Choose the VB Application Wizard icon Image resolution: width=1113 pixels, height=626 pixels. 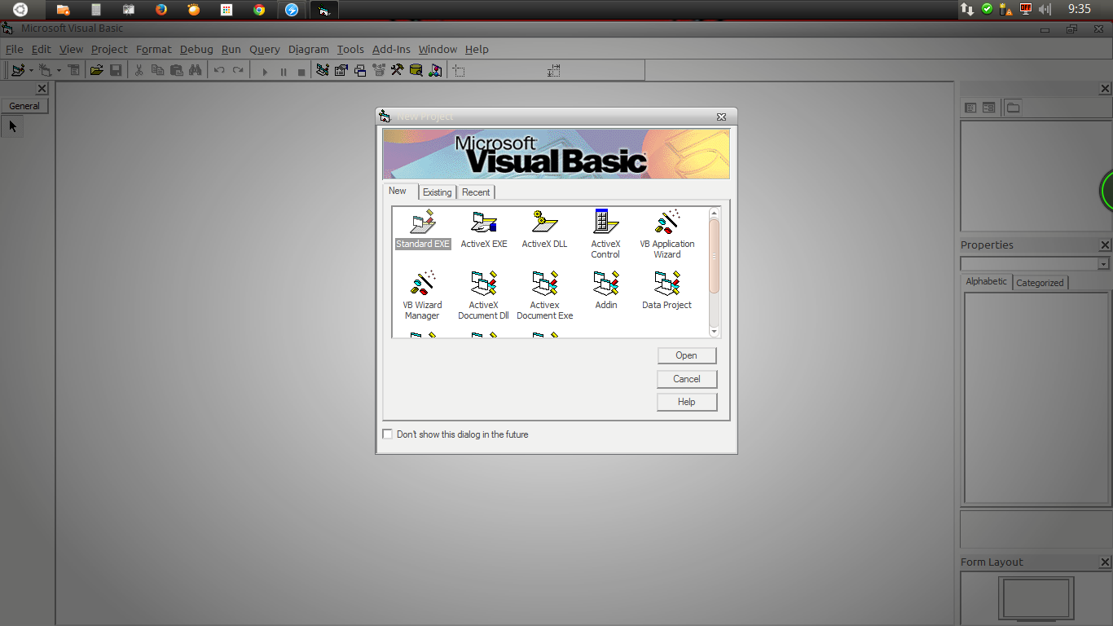tap(667, 234)
